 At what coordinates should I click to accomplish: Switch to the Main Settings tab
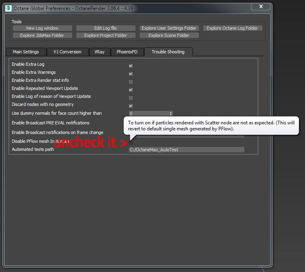point(26,52)
